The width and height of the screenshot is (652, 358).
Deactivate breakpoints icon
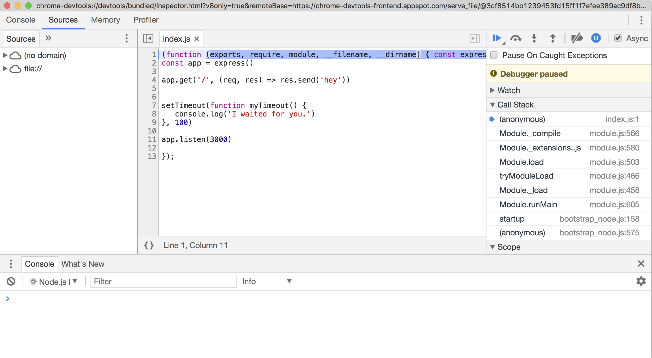coord(577,38)
